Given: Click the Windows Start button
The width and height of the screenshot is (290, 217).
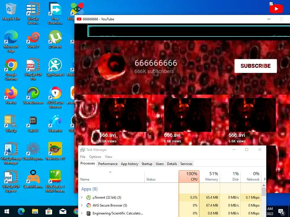Looking at the screenshot, I should 7,211.
